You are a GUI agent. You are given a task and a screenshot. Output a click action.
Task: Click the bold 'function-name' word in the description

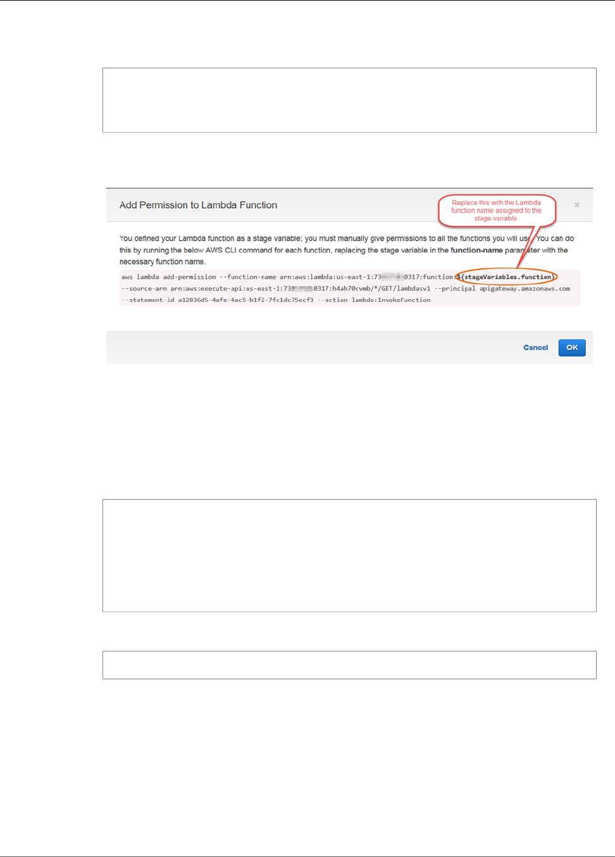(x=476, y=250)
